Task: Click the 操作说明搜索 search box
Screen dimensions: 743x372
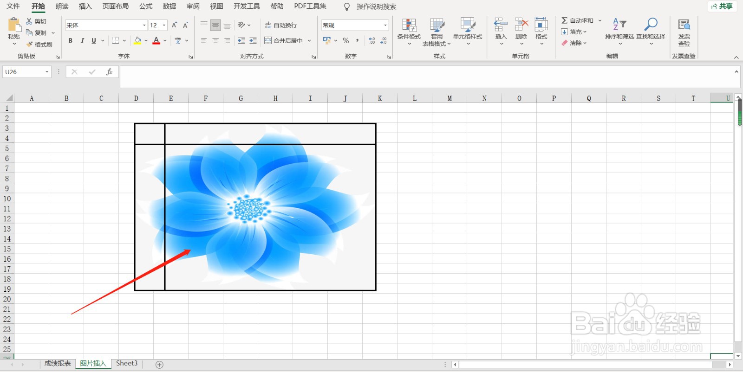Action: [376, 7]
